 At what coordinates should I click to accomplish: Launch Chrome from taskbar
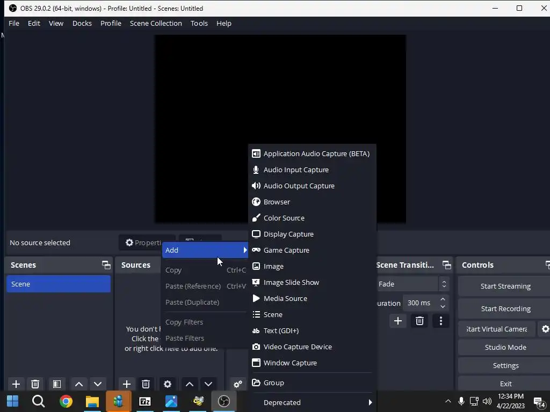tap(66, 401)
